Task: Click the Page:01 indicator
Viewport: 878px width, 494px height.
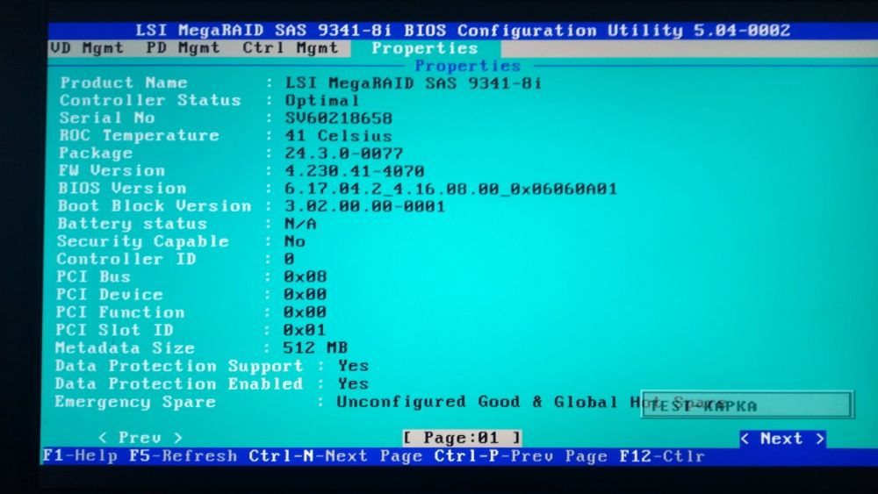Action: (x=462, y=438)
